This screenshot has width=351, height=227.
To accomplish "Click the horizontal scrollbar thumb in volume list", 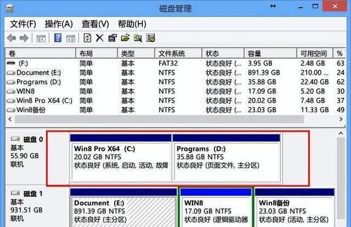I will point(159,119).
